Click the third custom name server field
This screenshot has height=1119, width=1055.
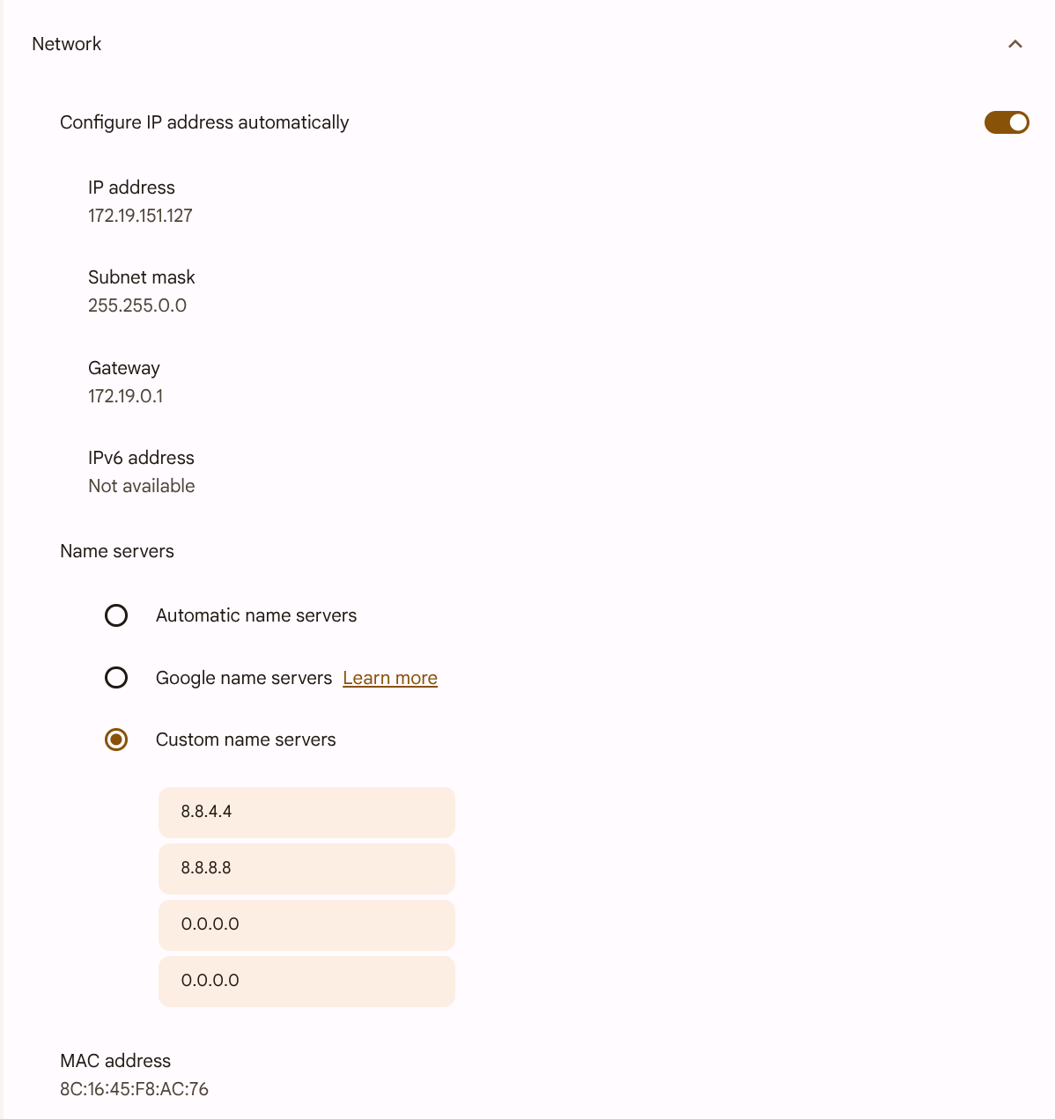(x=306, y=924)
